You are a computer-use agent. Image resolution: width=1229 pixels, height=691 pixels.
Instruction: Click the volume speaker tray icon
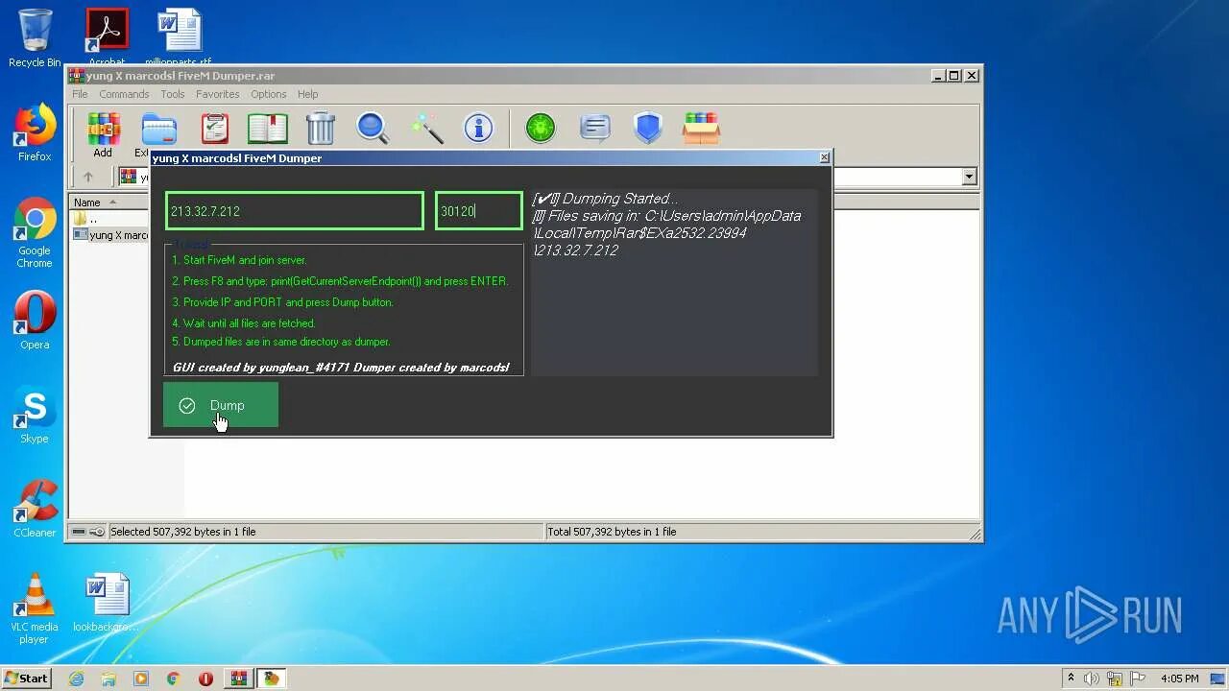[x=1092, y=679]
